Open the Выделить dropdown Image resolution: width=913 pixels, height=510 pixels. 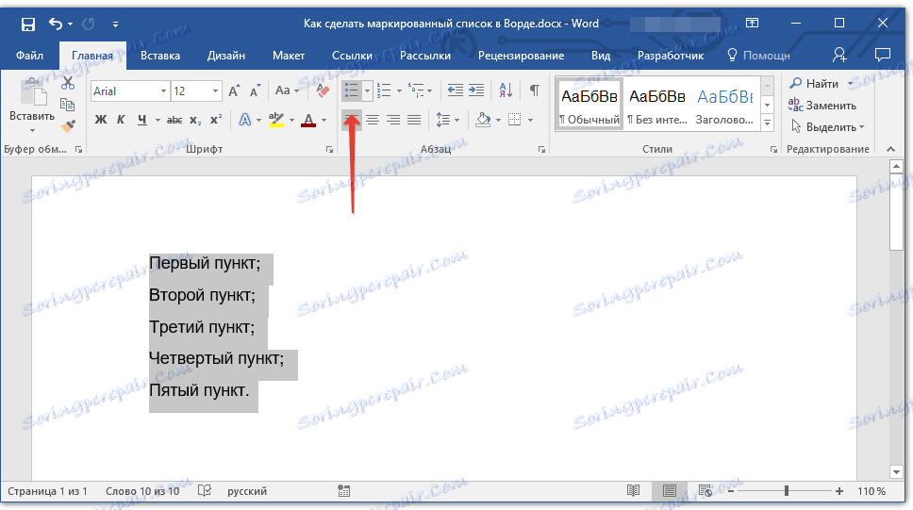(x=827, y=127)
